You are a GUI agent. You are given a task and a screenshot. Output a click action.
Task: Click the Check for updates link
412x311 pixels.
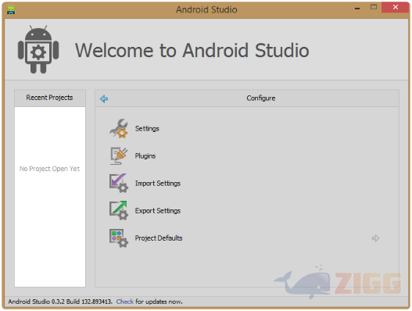125,302
